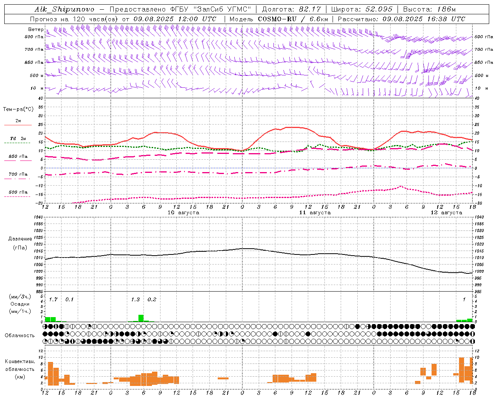The width and height of the screenshot is (495, 396).
Task: Click the 'Модель COSMO-RU / 6.6км' model label
Action: 279,19
